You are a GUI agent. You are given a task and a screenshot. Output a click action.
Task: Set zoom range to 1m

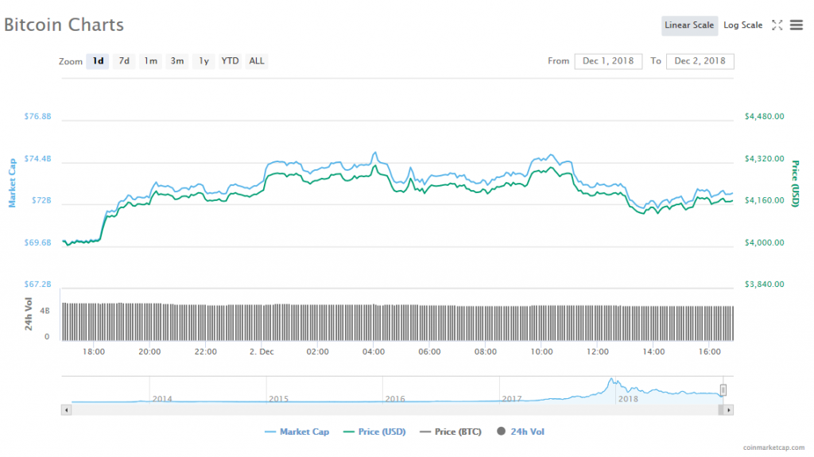click(x=150, y=61)
